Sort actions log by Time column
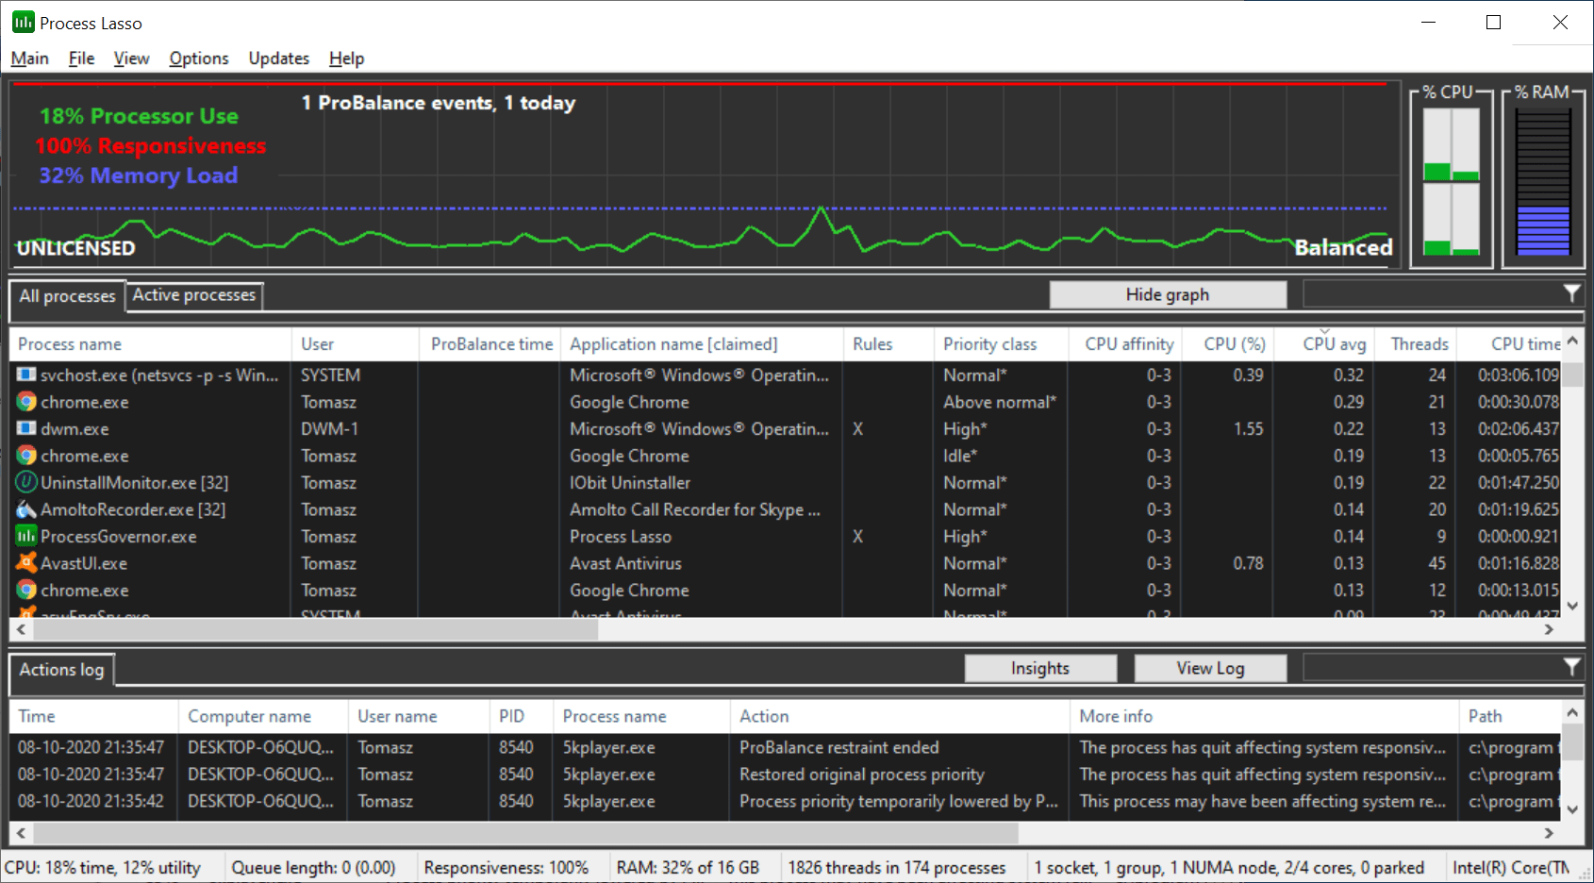Screen dimensions: 1594x883 94,716
